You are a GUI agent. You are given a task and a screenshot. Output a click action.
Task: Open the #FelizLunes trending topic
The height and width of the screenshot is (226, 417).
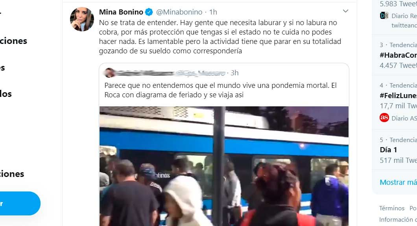point(398,96)
